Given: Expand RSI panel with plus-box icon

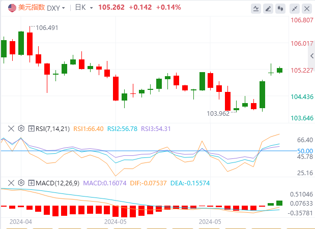Looking at the screenshot, I should pos(32,128).
